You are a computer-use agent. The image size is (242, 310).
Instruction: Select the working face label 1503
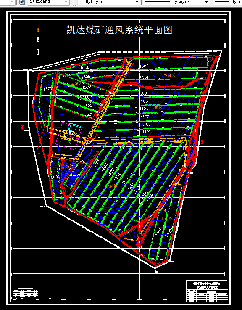pyautogui.click(x=87, y=98)
